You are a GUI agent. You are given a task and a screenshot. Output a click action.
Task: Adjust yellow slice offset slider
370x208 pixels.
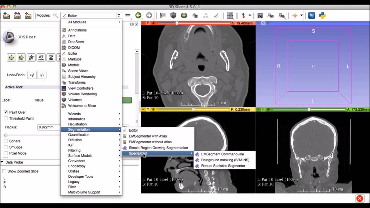point(193,109)
